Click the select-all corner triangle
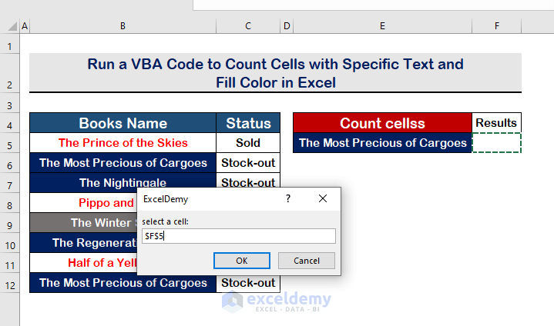554x326 pixels. (13, 27)
